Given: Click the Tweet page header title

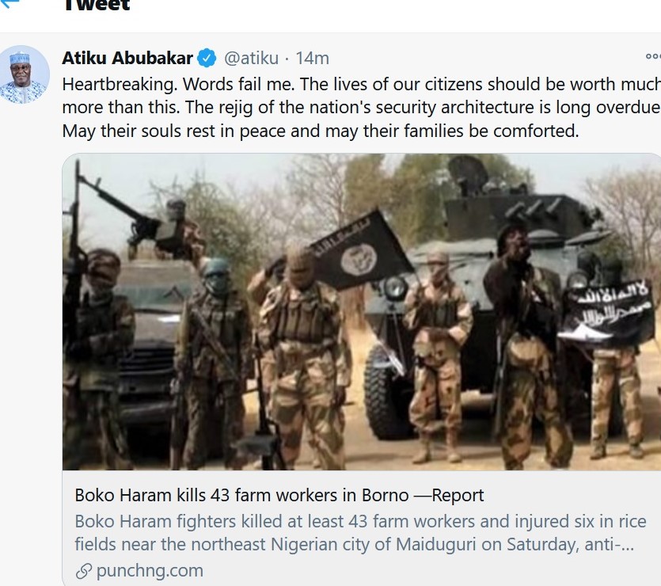Looking at the screenshot, I should (95, 6).
